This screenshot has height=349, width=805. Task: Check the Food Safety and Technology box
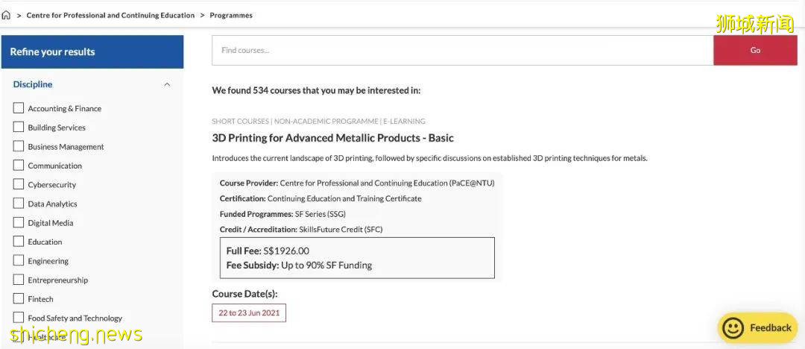pyautogui.click(x=19, y=318)
